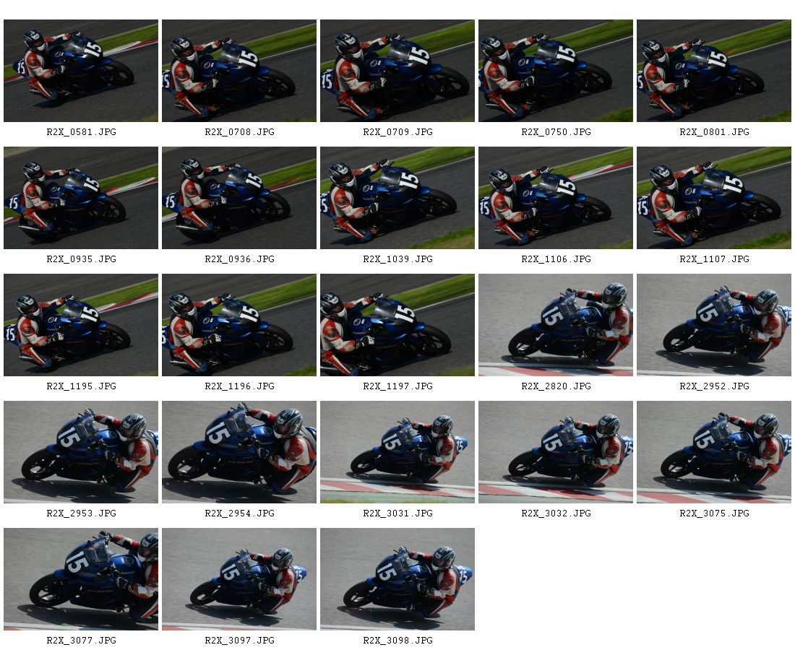The height and width of the screenshot is (650, 795).
Task: Click the R2X_2954.JPG image
Action: [x=239, y=452]
